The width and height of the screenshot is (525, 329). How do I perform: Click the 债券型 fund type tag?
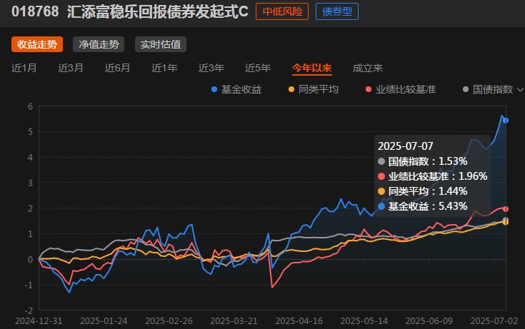point(337,11)
